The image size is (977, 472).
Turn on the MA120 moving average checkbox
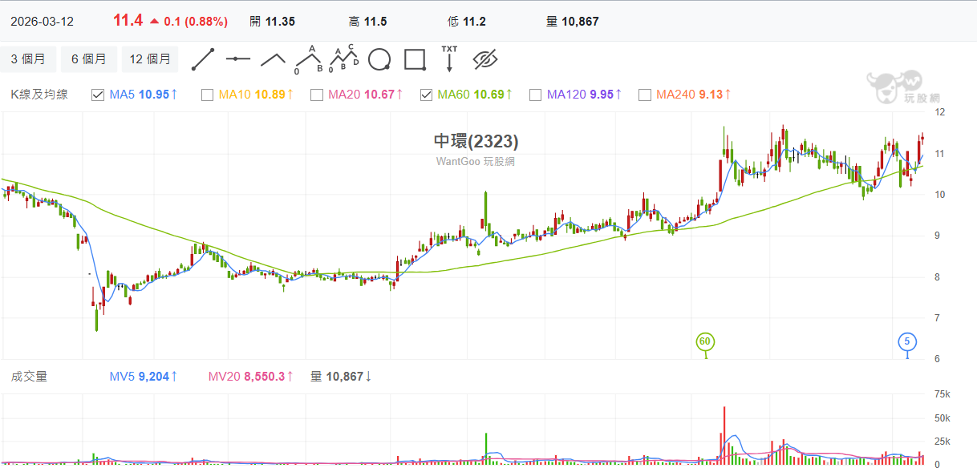pyautogui.click(x=536, y=95)
